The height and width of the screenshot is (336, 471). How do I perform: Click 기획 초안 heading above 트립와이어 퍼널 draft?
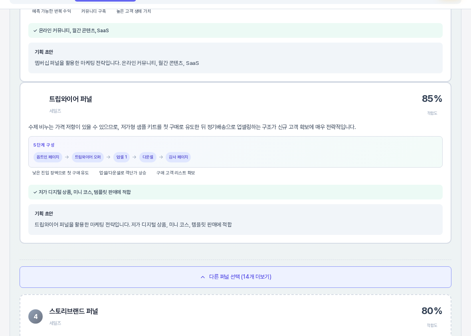pos(44,214)
